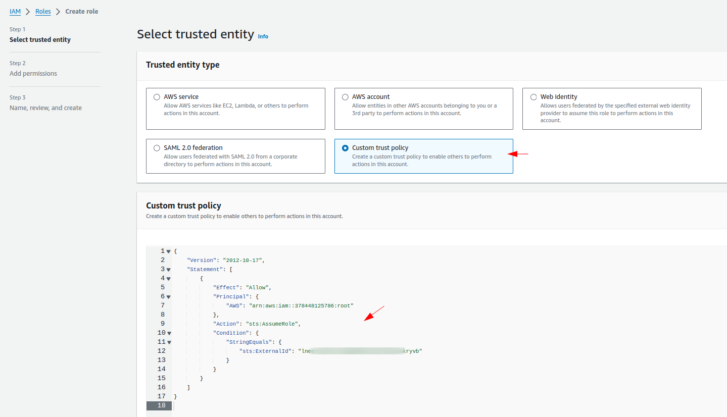Select the Custom trust policy radio button

[x=345, y=148]
